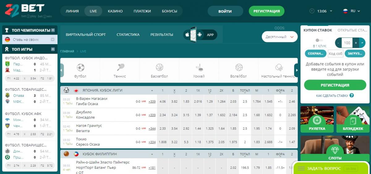
Task: Click the coupon code input field
Action: tap(335, 54)
